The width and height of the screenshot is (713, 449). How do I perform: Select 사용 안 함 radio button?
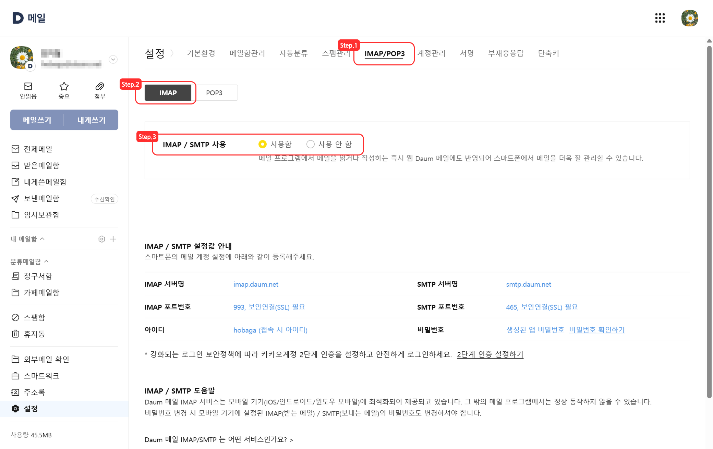(x=311, y=144)
